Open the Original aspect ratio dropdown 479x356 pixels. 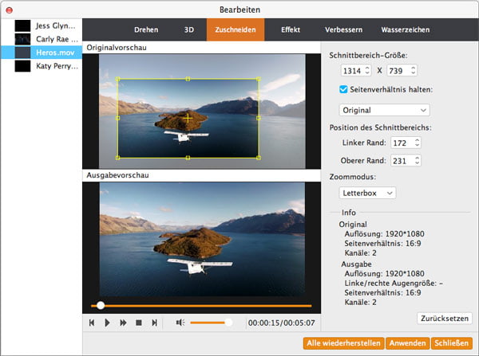click(384, 109)
